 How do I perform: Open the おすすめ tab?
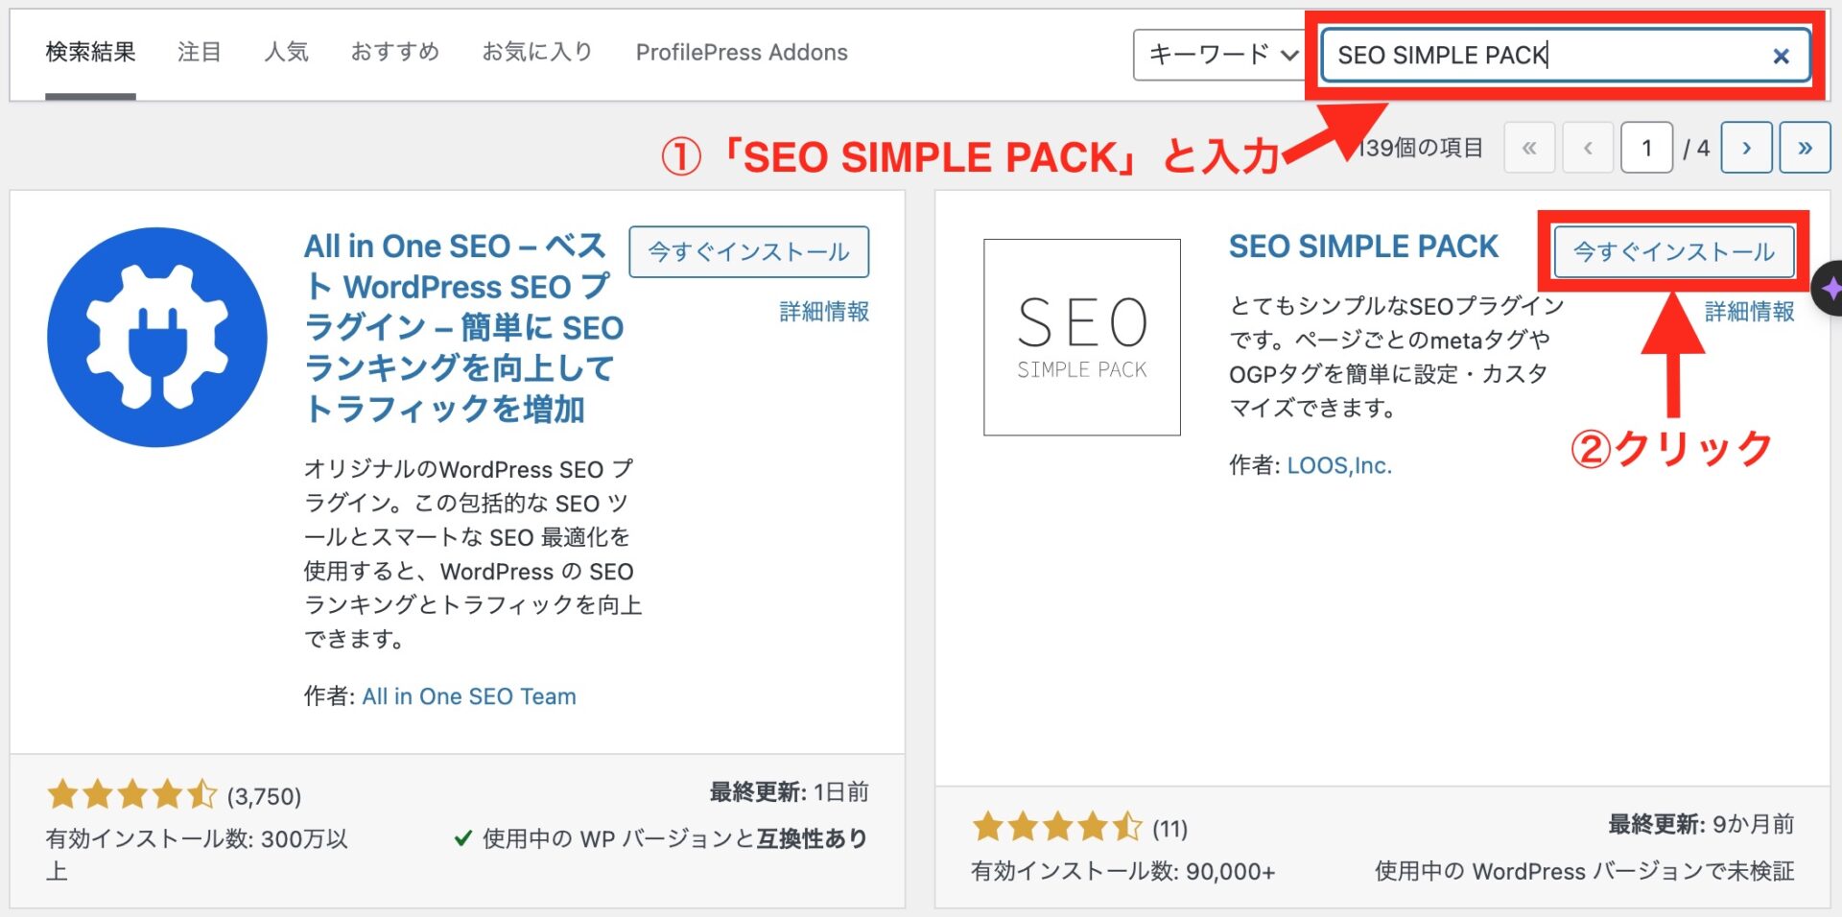coord(394,53)
